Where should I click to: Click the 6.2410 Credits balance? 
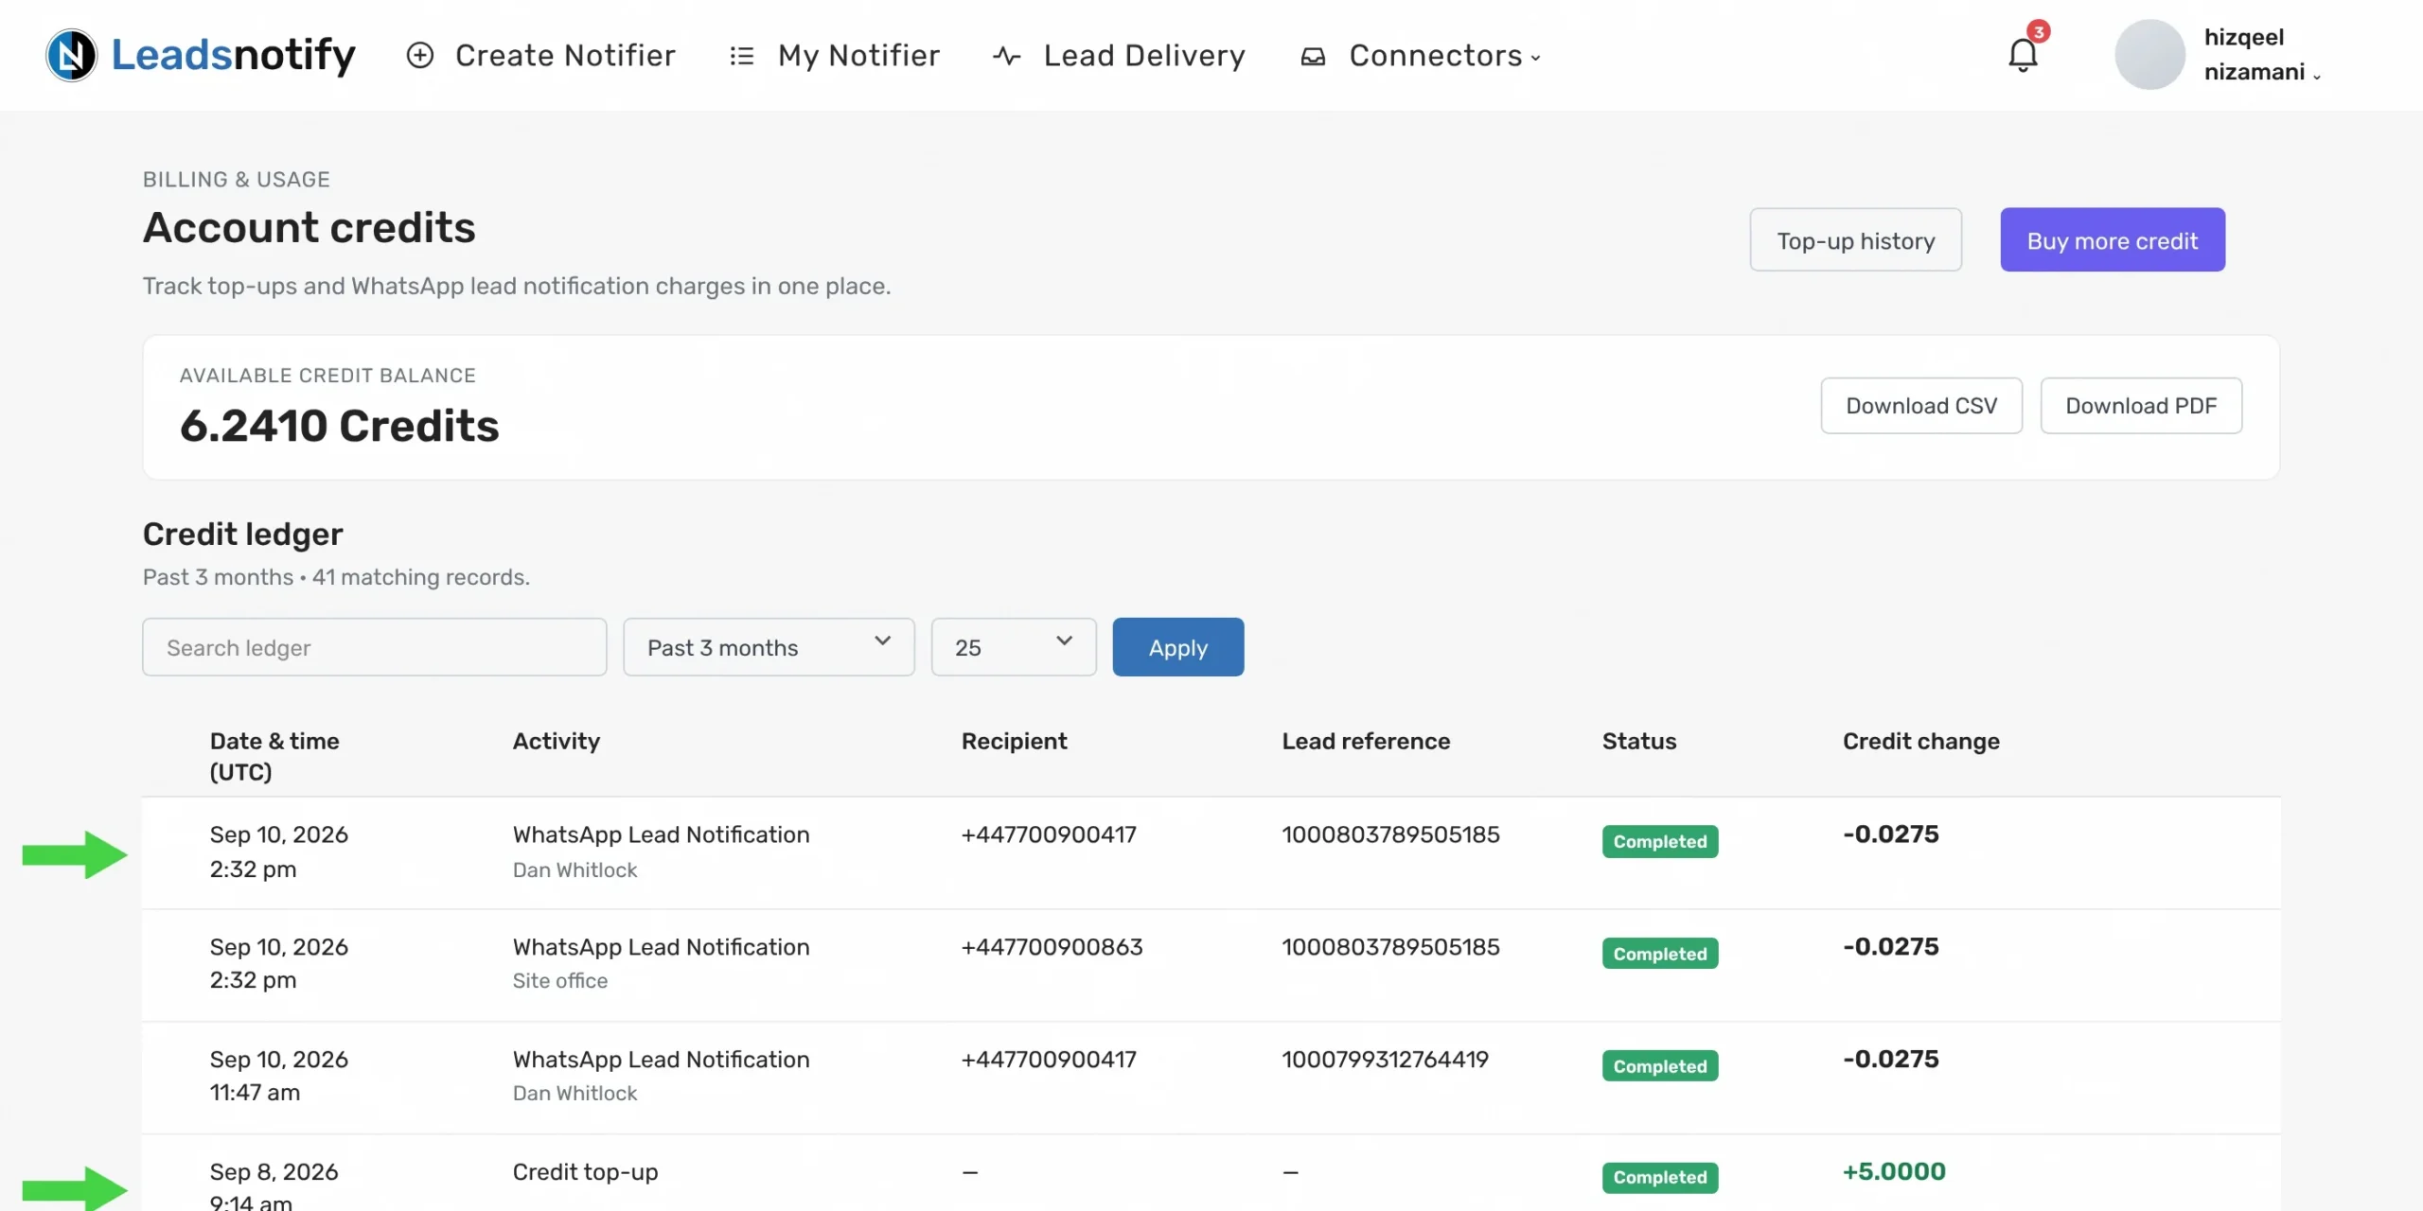[x=339, y=426]
